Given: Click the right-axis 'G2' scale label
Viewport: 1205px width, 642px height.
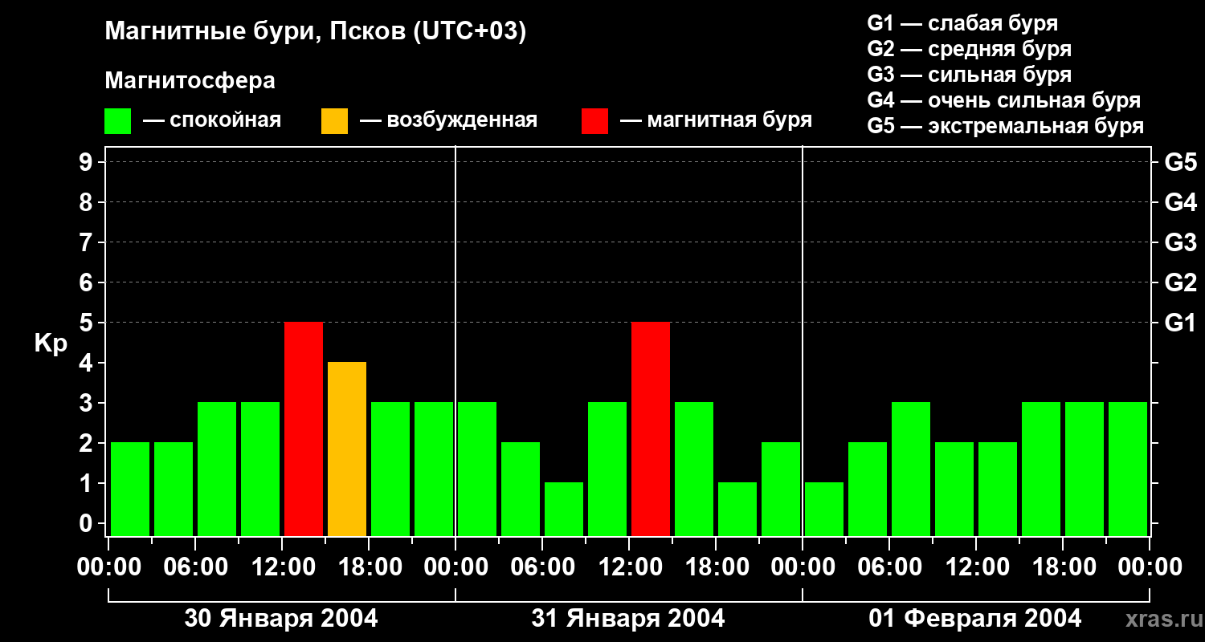Looking at the screenshot, I should click(x=1180, y=282).
